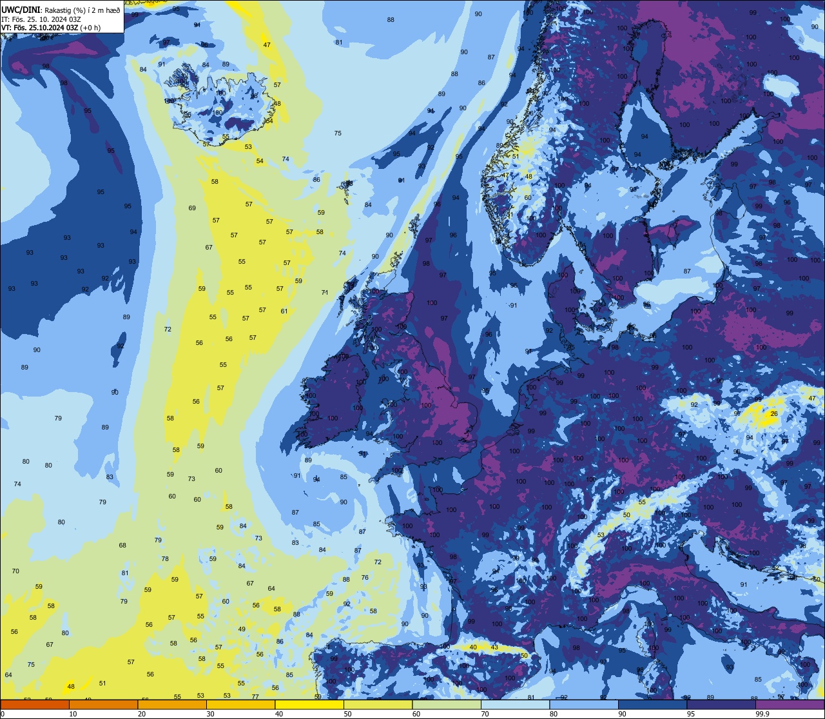Click the legend tick label 20
Screen dimensions: 825x719
coord(142,714)
